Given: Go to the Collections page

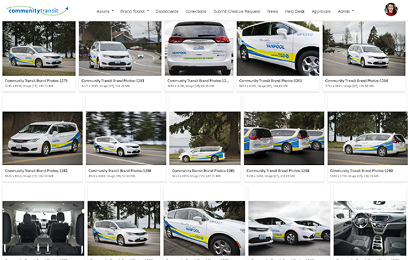Looking at the screenshot, I should point(195,11).
